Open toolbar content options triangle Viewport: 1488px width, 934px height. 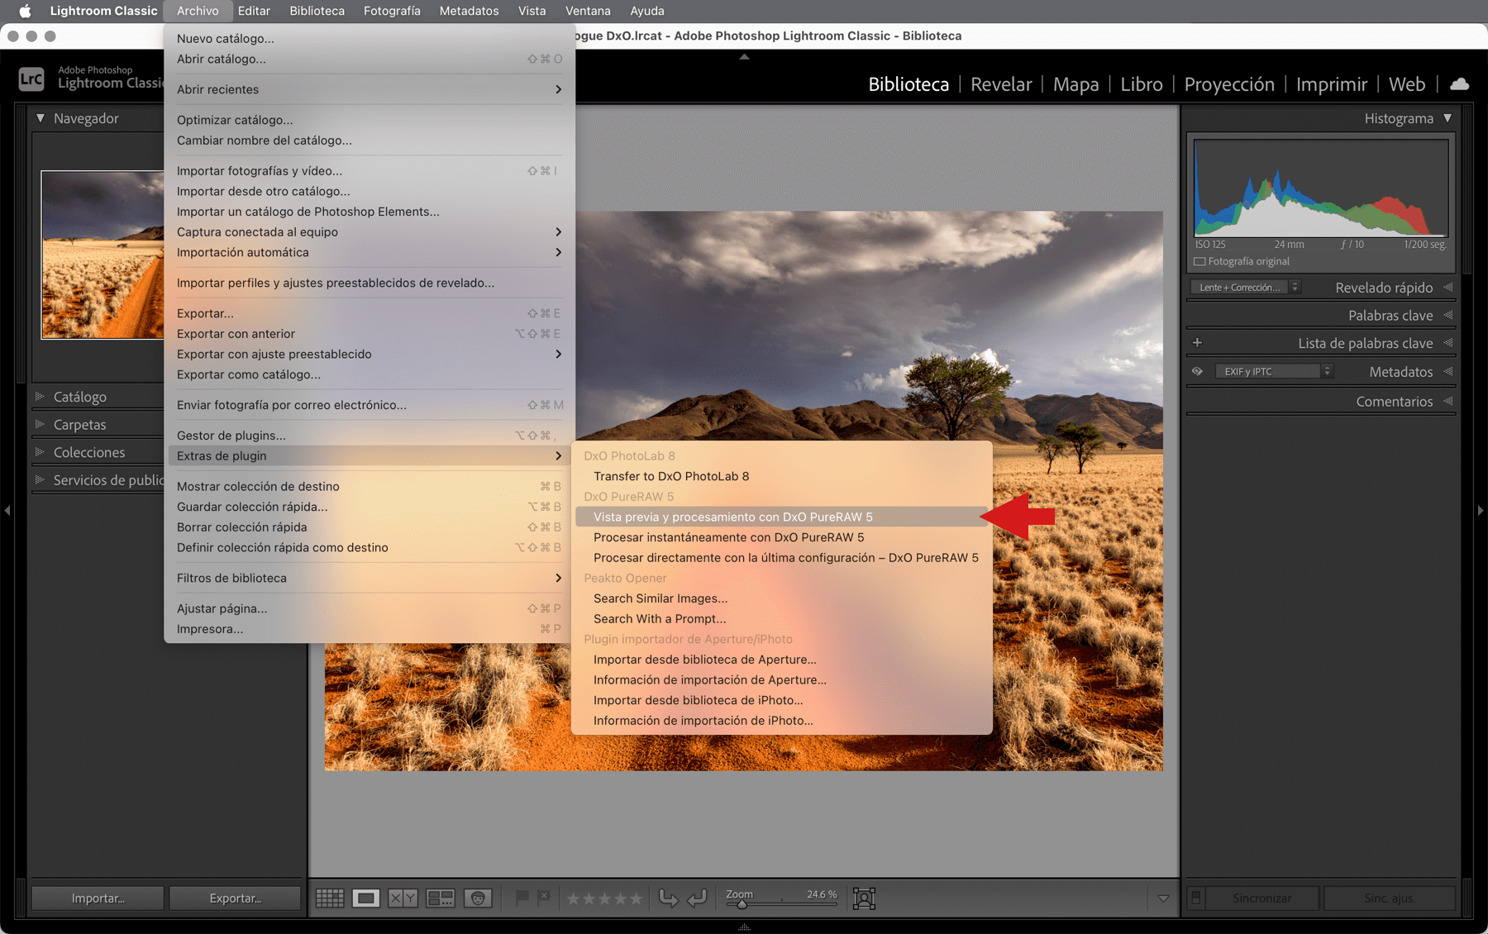[x=1163, y=898]
